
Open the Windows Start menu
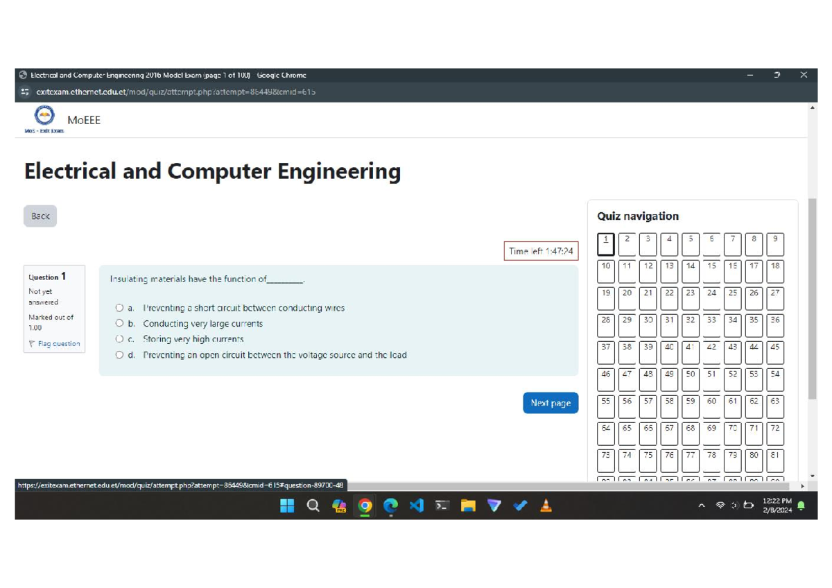coord(286,505)
